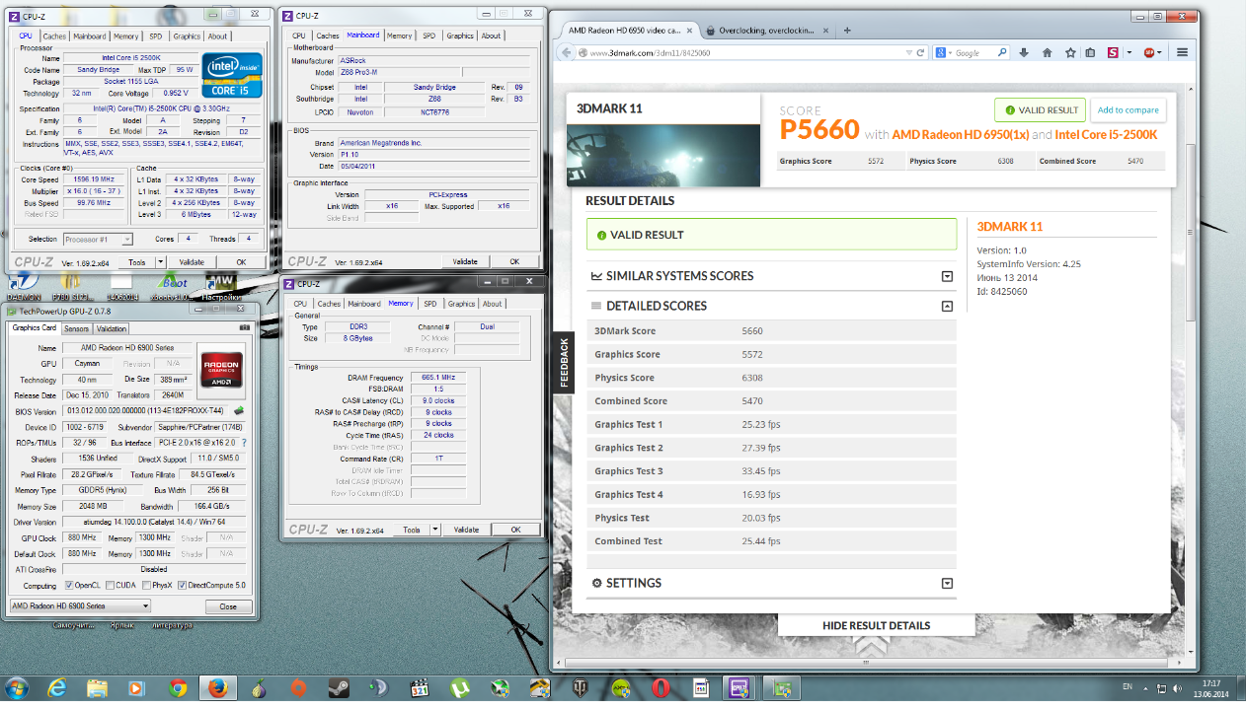Switch to Sensors tab in GPU-Z
The width and height of the screenshot is (1246, 710).
coord(76,328)
